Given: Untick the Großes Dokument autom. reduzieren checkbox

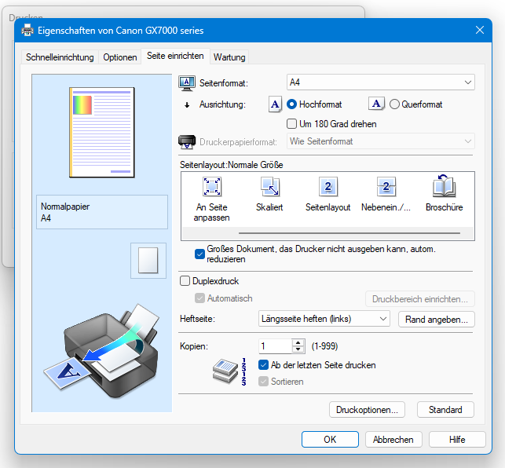Looking at the screenshot, I should (199, 254).
